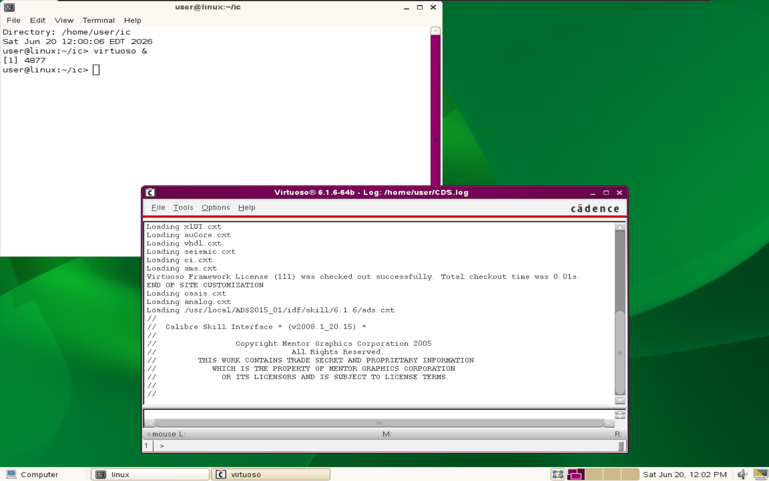Click the Virtuoso log scroll-up arrow
Image resolution: width=769 pixels, height=481 pixels.
click(620, 227)
